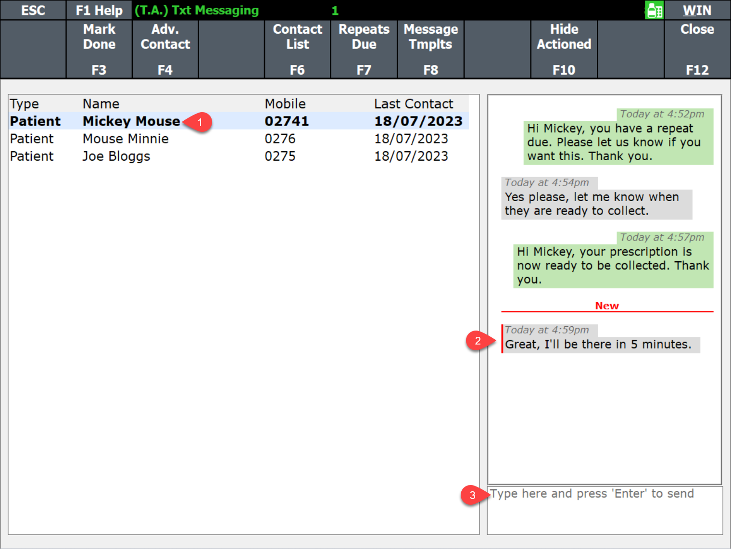This screenshot has width=731, height=549.
Task: Click the Name column header
Action: 101,104
